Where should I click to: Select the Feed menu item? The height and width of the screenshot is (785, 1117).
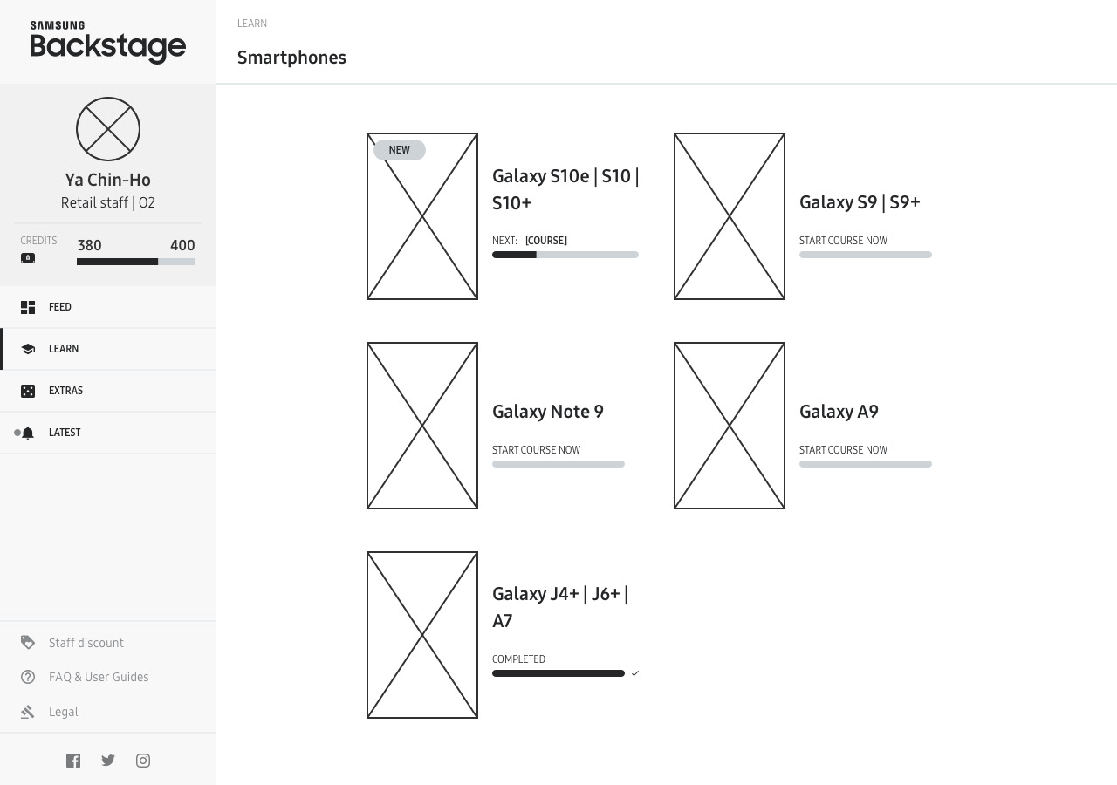tap(108, 307)
